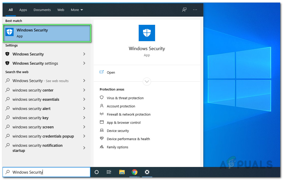The width and height of the screenshot is (283, 180).
Task: Open Settings gear on the taskbar
Action: pyautogui.click(x=147, y=172)
